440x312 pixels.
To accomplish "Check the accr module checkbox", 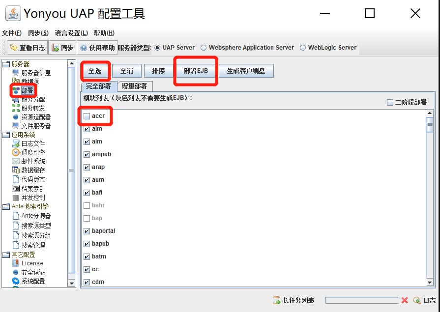I will (x=87, y=116).
